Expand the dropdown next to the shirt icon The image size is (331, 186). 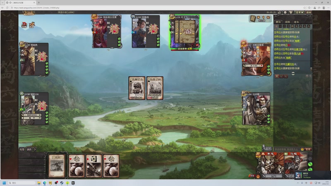pyautogui.click(x=300, y=12)
